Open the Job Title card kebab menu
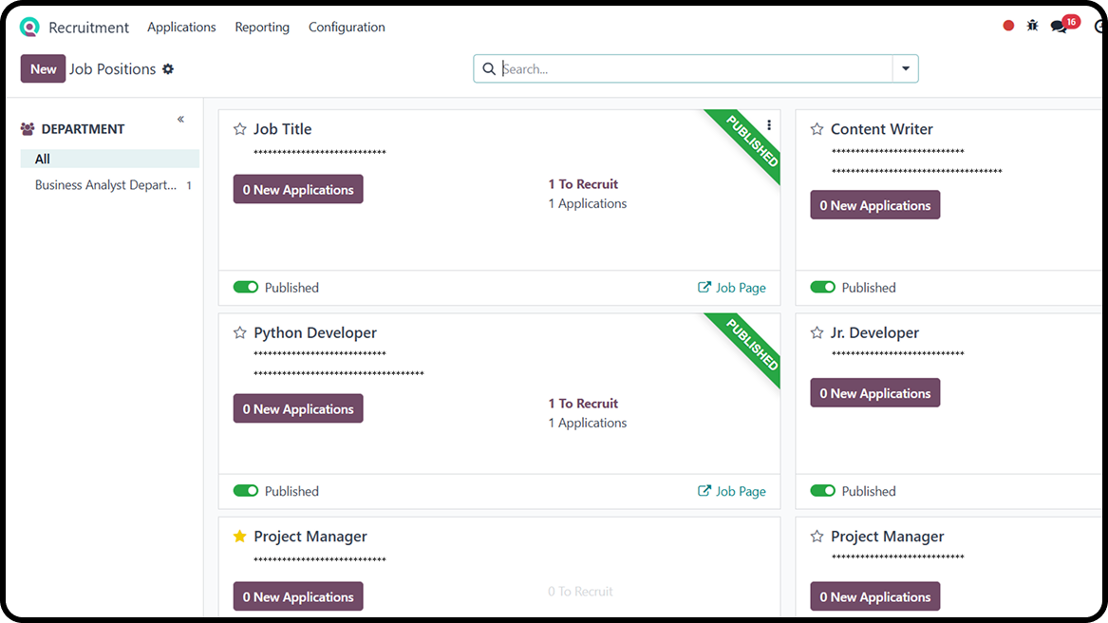This screenshot has width=1108, height=623. [x=769, y=125]
